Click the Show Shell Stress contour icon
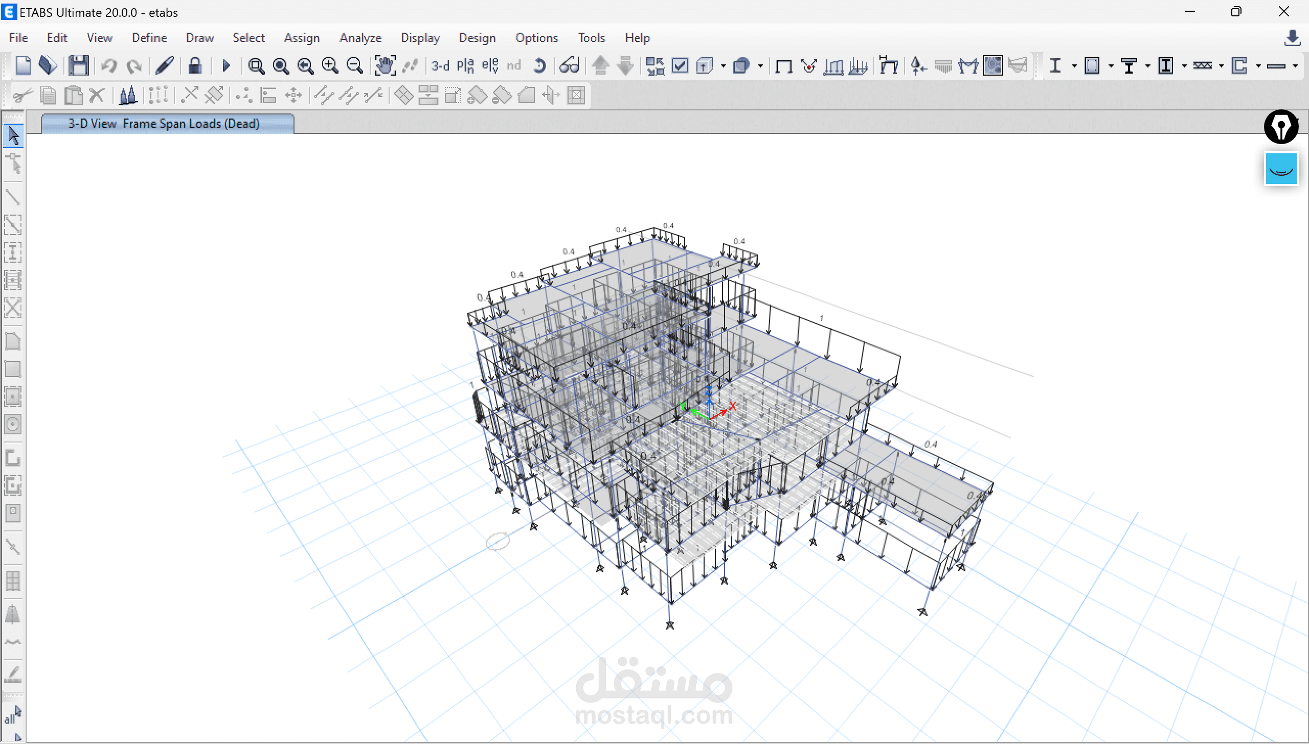This screenshot has width=1309, height=744. (x=992, y=66)
